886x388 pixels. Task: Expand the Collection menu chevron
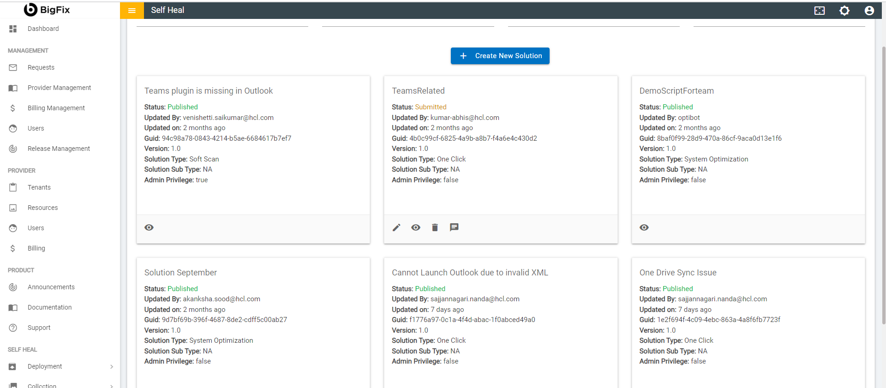[112, 386]
